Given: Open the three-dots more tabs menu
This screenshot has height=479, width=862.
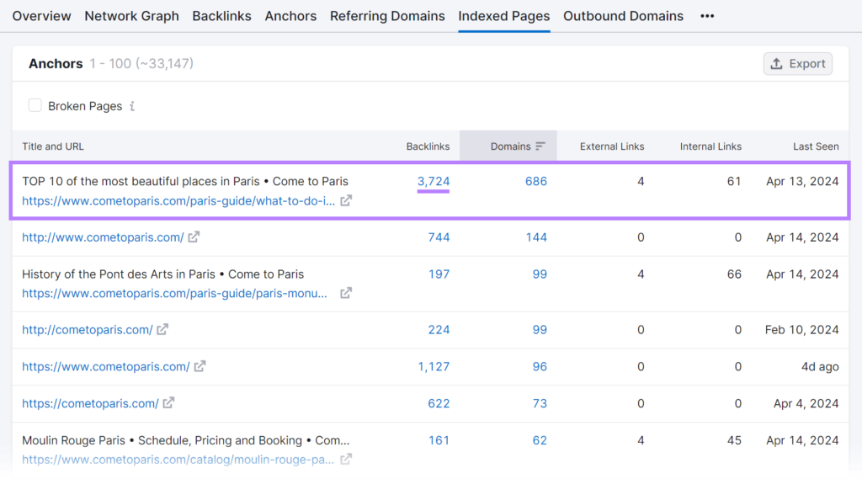Looking at the screenshot, I should coord(707,16).
